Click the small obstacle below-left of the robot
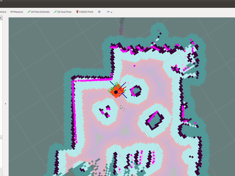This screenshot has height=176, width=235. [x=105, y=111]
